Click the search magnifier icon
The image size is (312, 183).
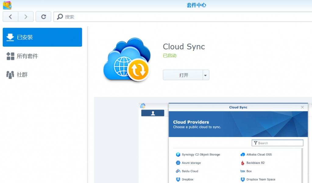tap(60, 17)
